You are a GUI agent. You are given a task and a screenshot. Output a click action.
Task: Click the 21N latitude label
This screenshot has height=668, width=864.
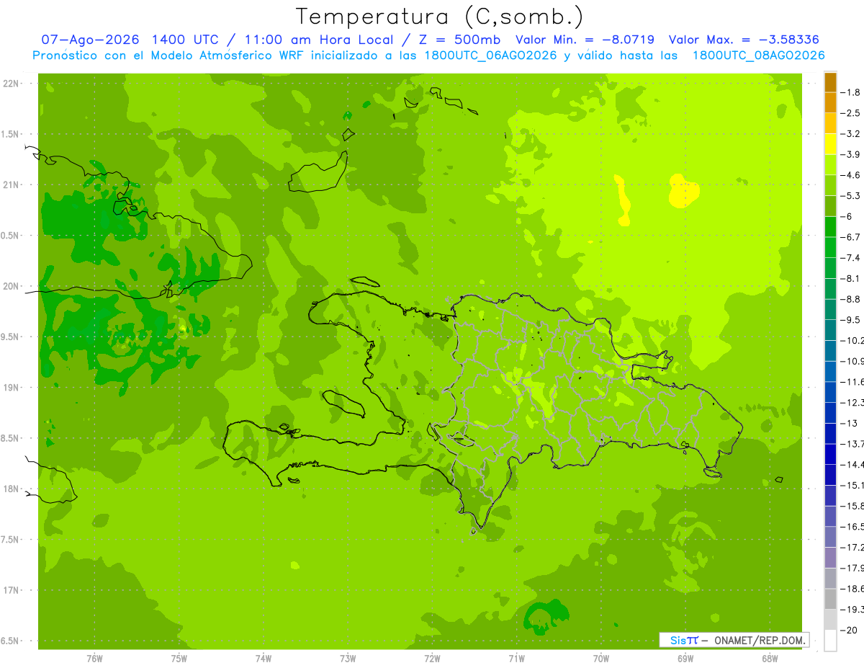[x=11, y=185]
